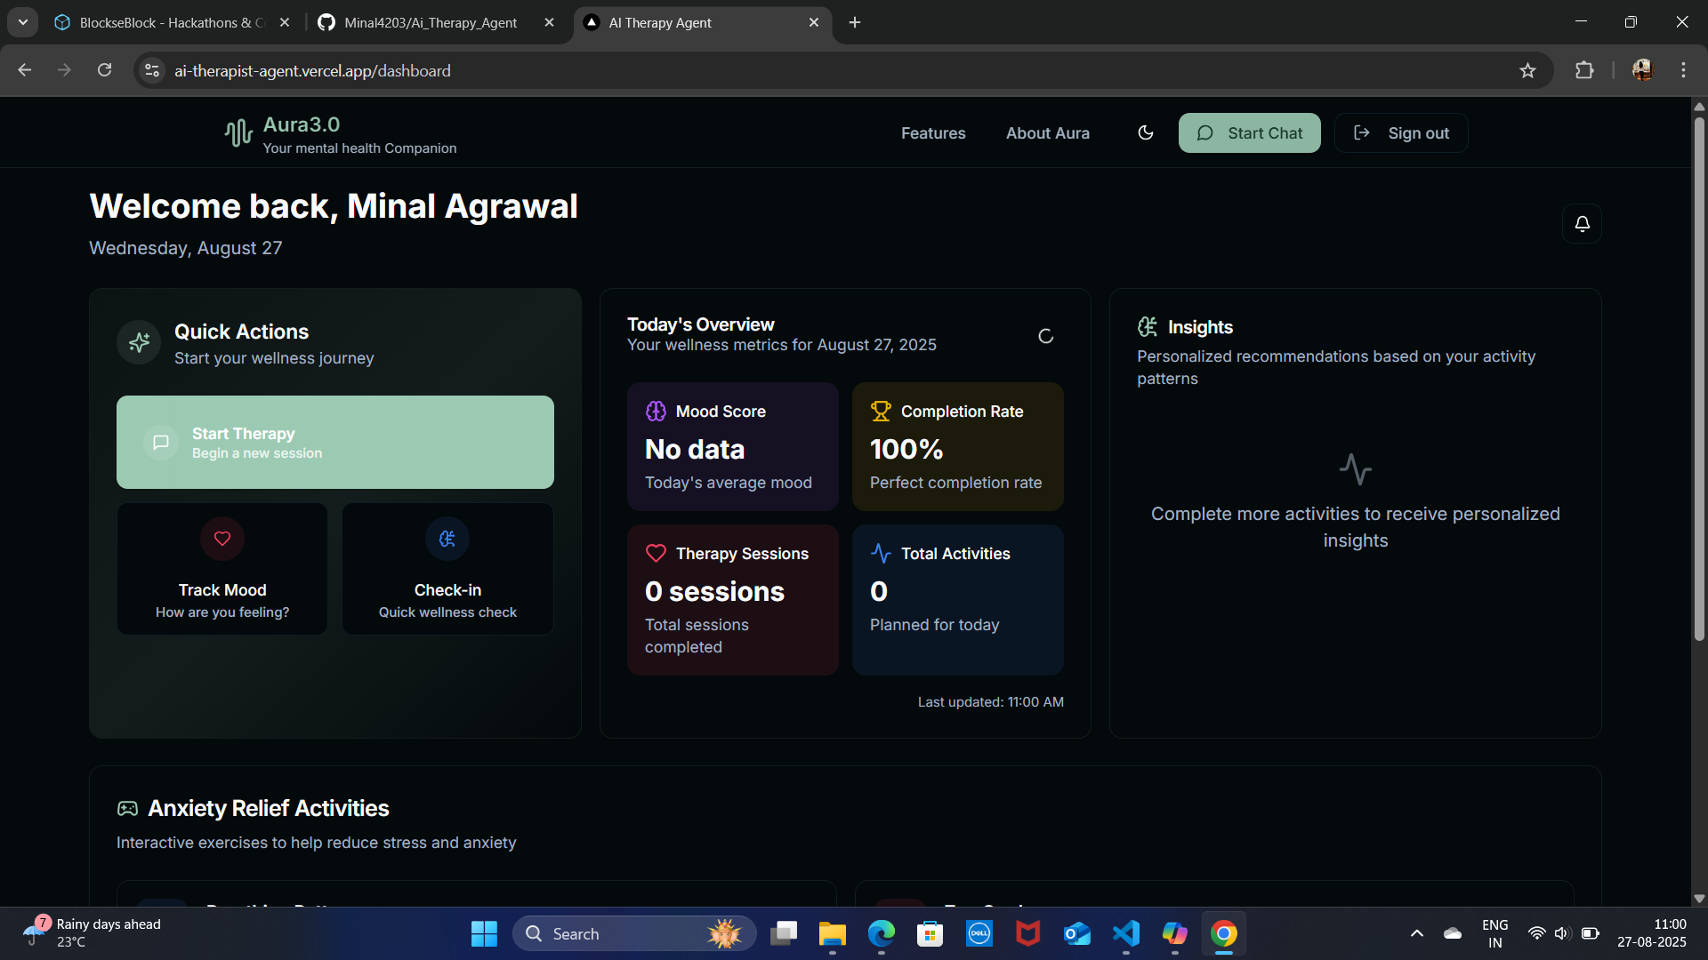1708x960 pixels.
Task: Start Therapy to begin a new session
Action: pos(335,442)
